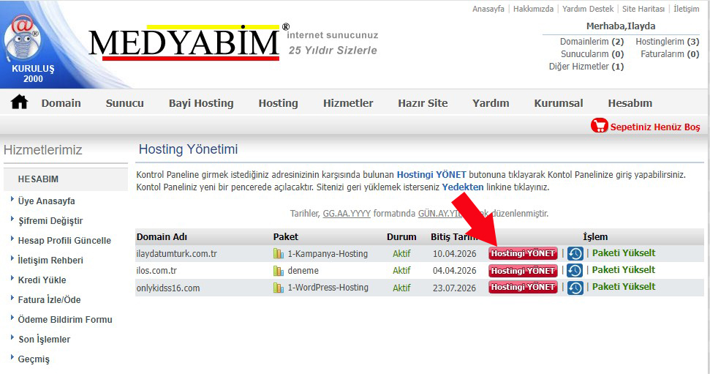The height and width of the screenshot is (374, 710).
Task: Click Paketi Yükselt for ilos.com.tr
Action: coord(624,270)
